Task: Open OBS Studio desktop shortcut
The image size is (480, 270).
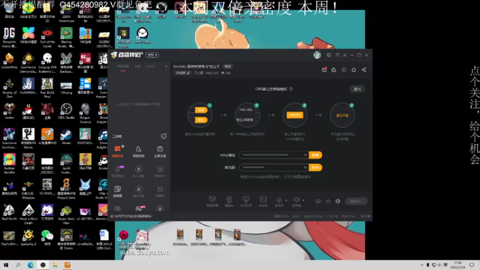Action: 66,111
